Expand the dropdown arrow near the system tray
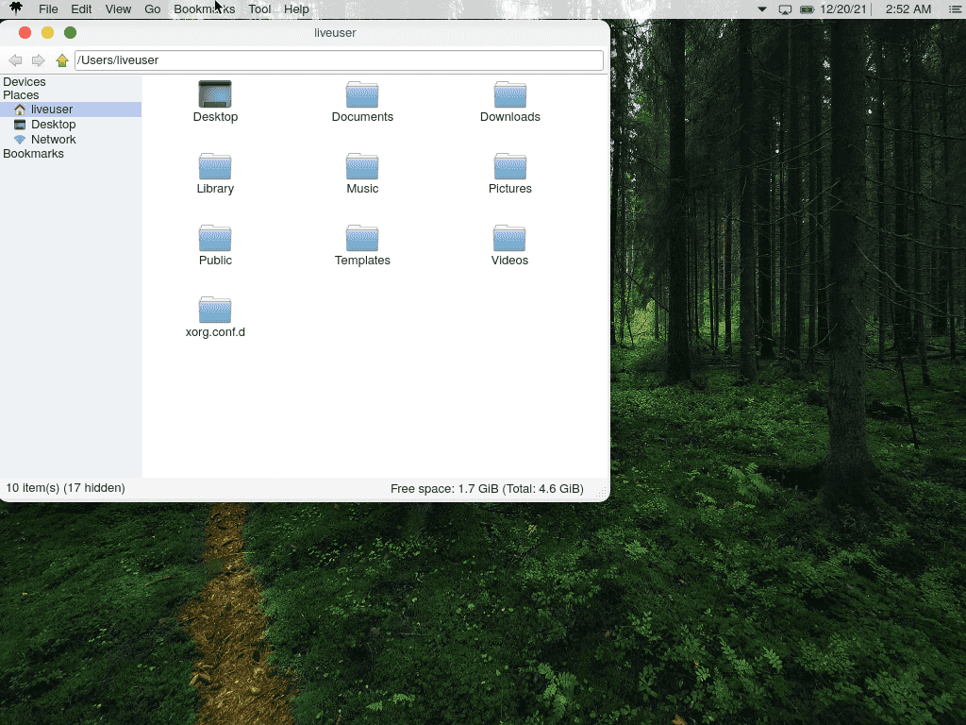Image resolution: width=966 pixels, height=725 pixels. [x=761, y=8]
